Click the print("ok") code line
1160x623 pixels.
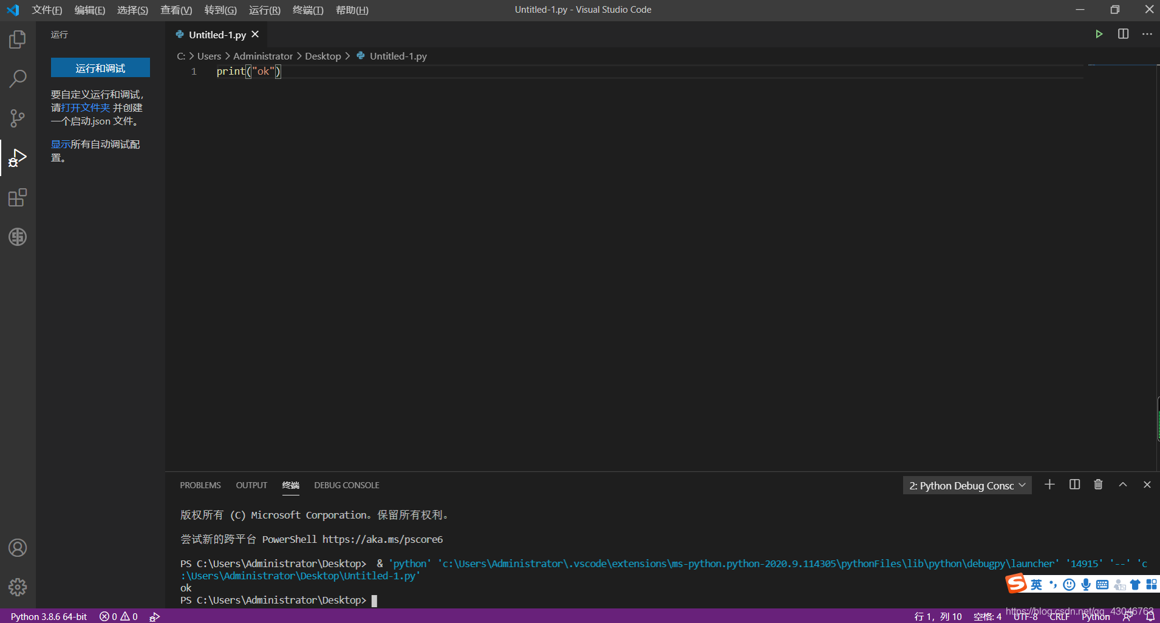(248, 71)
